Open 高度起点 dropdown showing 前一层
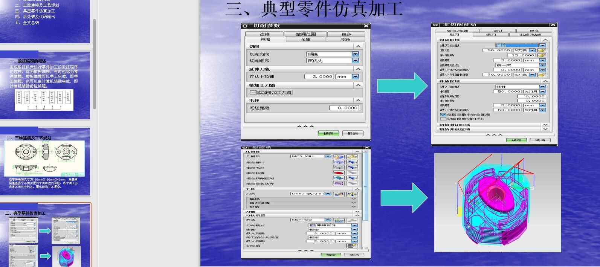Screen dimensions: 600x267 (x=520, y=65)
